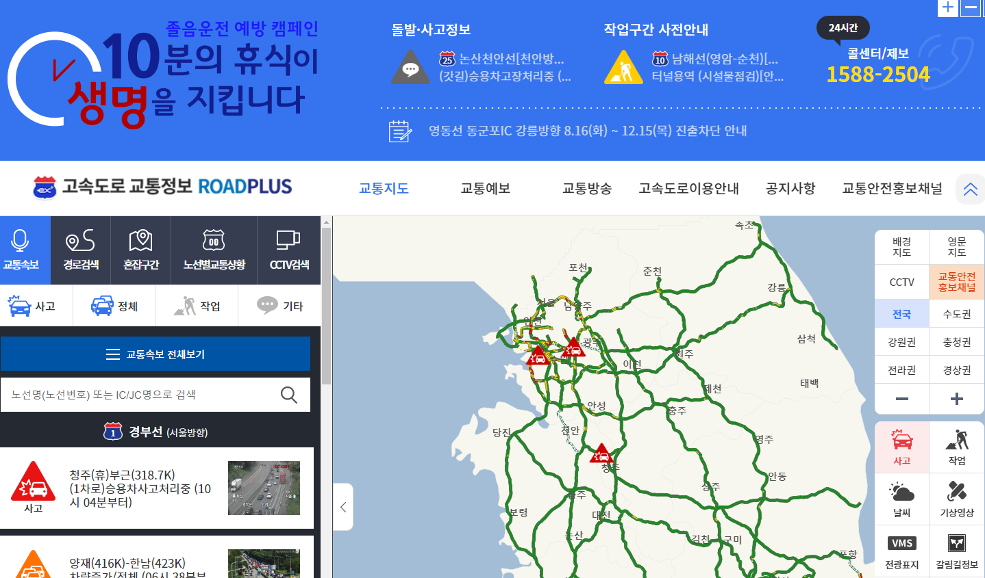Toggle the 날씨 weather layer icon
The width and height of the screenshot is (985, 578).
(901, 499)
